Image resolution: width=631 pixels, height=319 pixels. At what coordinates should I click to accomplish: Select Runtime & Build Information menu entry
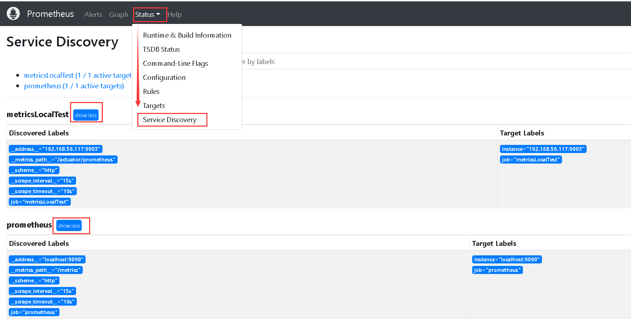[187, 35]
